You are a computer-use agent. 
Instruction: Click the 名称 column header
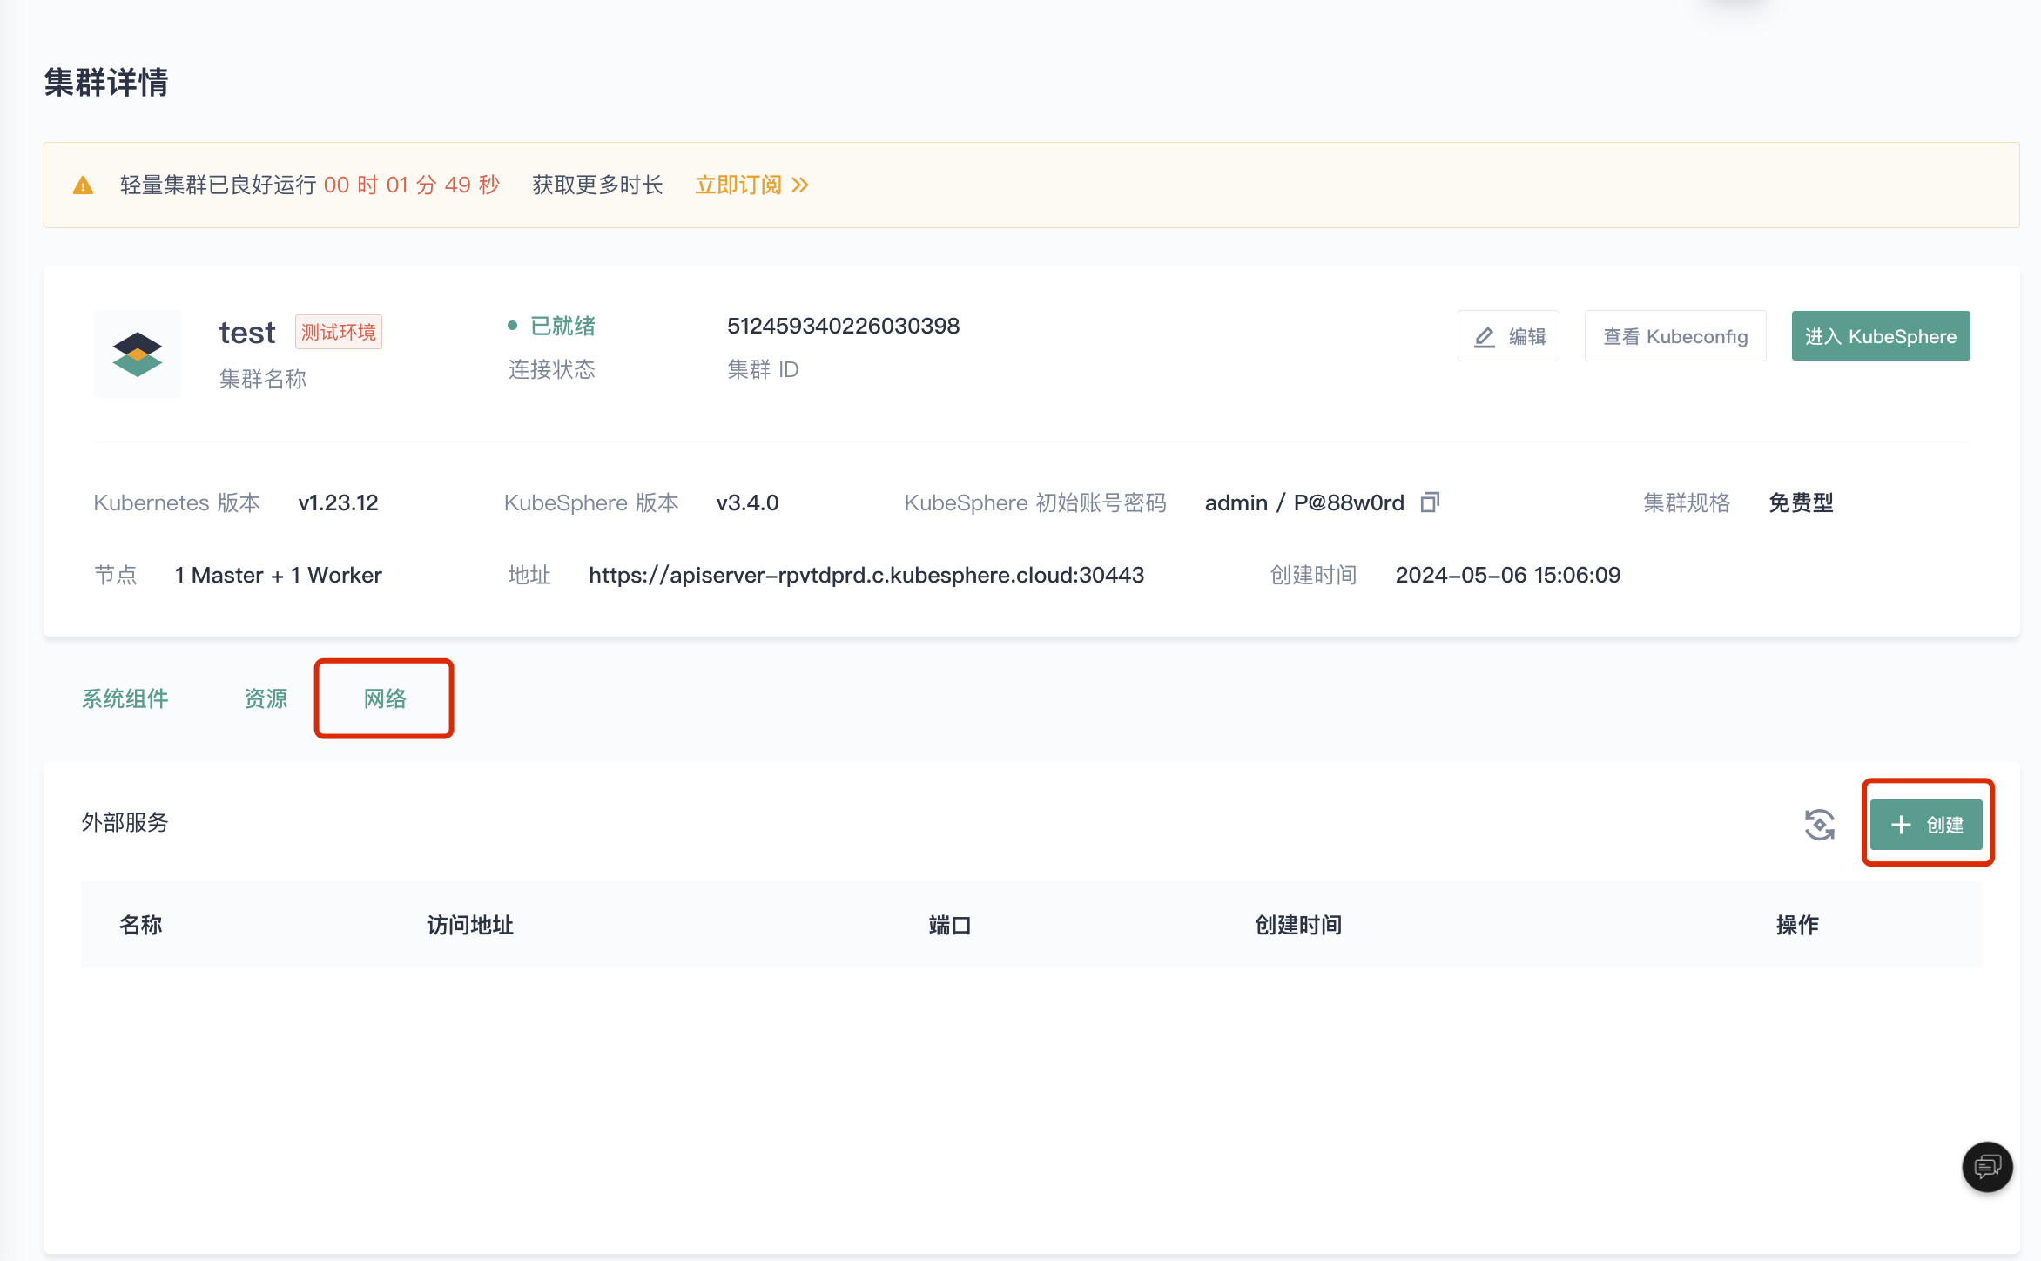[x=141, y=925]
